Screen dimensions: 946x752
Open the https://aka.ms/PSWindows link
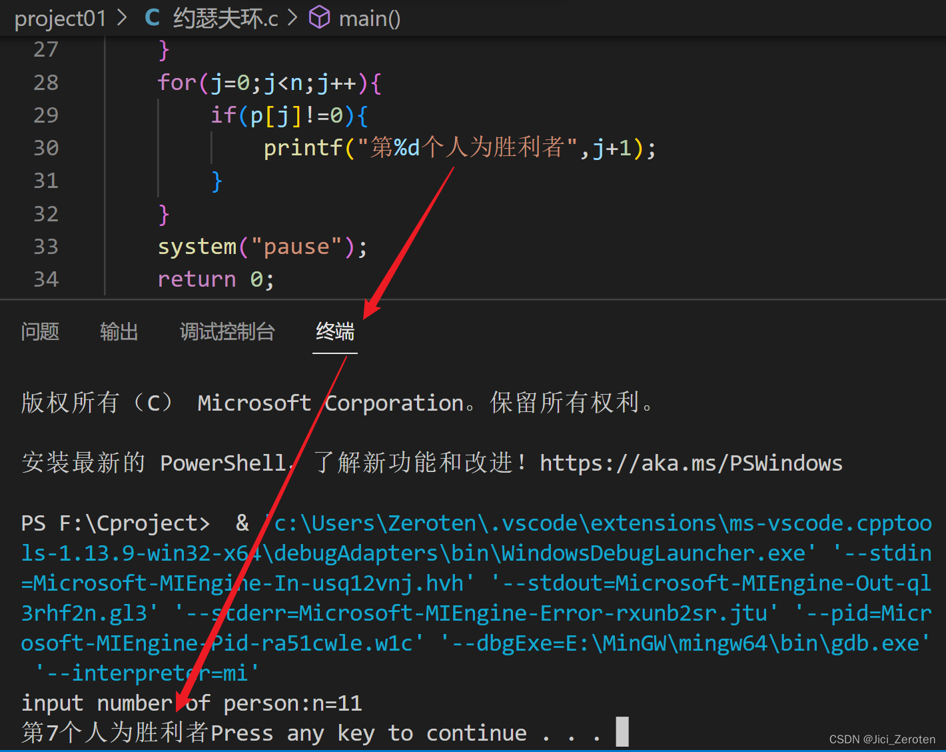coord(691,463)
